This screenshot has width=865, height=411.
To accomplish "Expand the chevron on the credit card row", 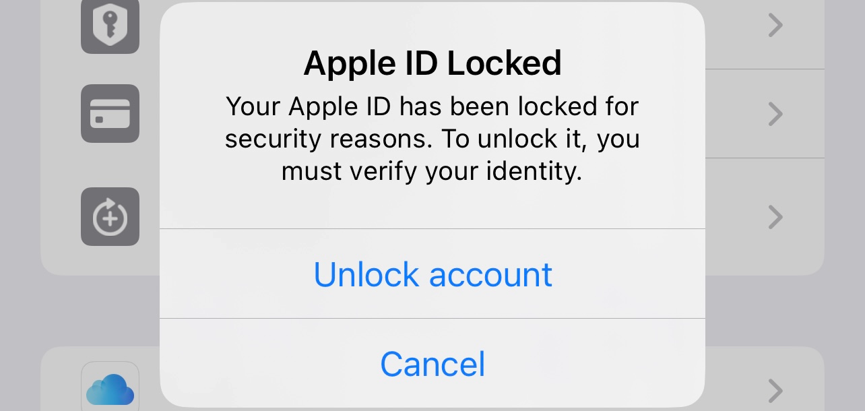I will pyautogui.click(x=776, y=115).
